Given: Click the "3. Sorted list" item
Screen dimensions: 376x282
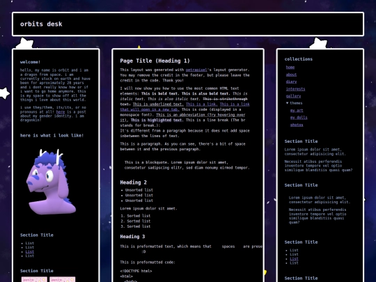Looking at the screenshot, I should pos(136,226).
